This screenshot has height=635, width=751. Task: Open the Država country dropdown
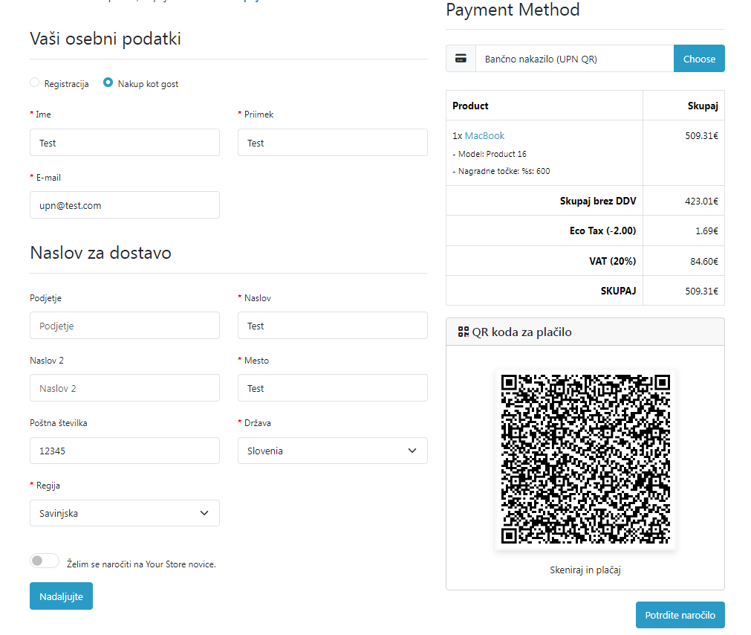(x=332, y=451)
